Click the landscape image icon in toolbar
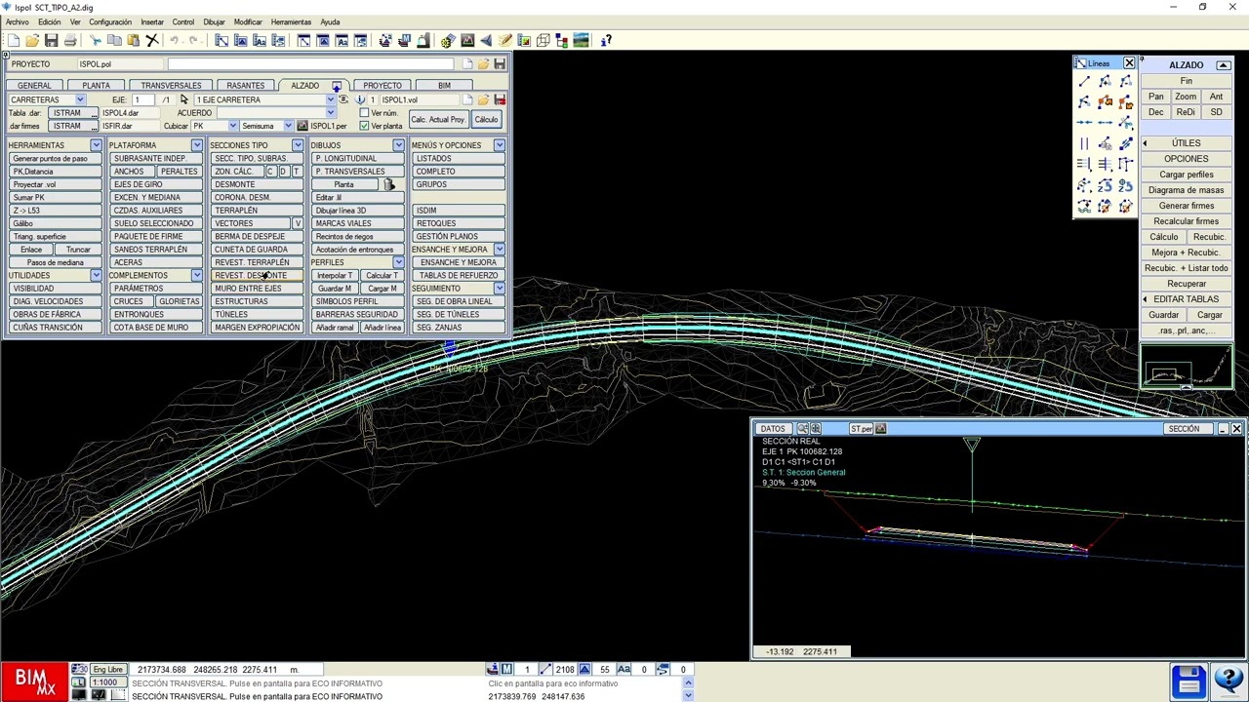The height and width of the screenshot is (702, 1249). click(x=581, y=40)
